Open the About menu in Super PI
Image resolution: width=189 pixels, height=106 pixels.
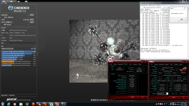point(152,5)
